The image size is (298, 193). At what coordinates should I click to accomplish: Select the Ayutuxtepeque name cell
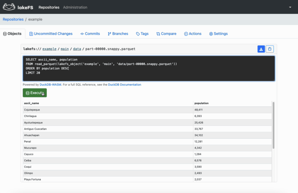point(108,123)
